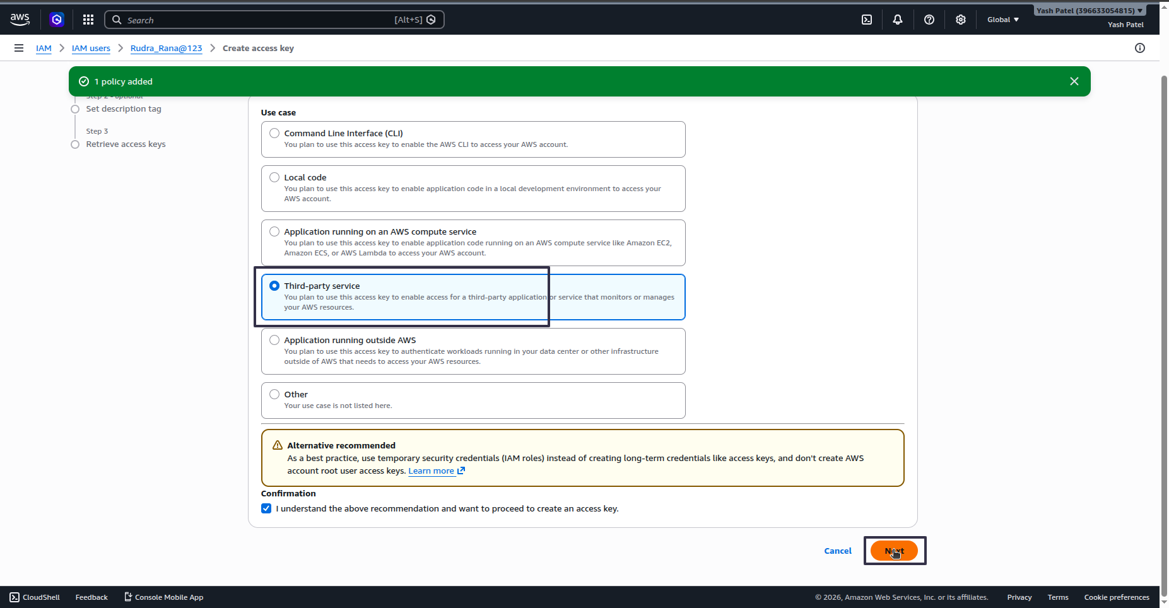Viewport: 1169px width, 608px height.
Task: Open the info panel icon
Action: 1140,48
